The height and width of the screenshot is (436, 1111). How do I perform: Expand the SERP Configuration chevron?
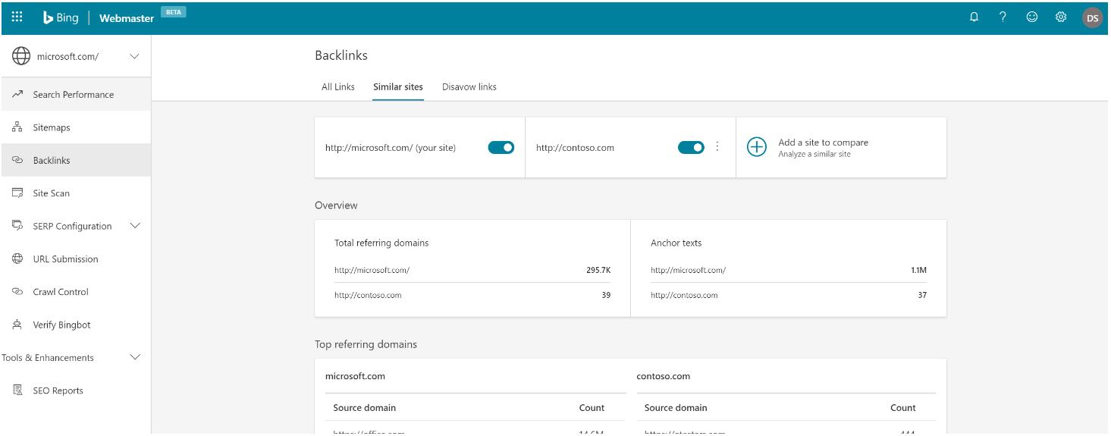click(x=136, y=226)
